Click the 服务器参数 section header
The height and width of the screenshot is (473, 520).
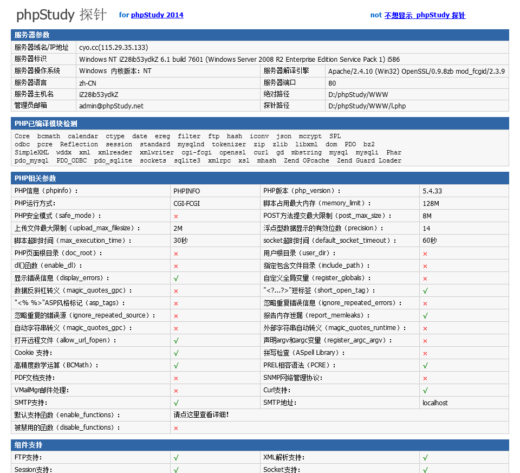pos(260,35)
